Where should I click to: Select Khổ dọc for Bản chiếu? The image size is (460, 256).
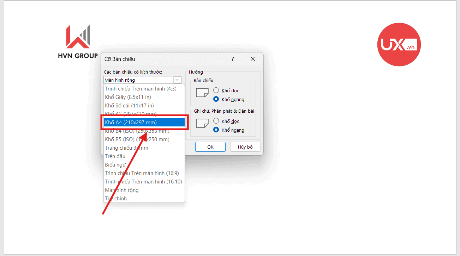216,90
